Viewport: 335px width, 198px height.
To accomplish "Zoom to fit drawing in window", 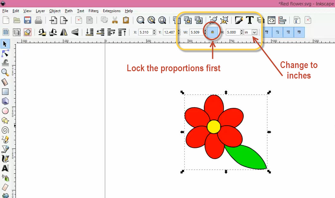I will point(151,20).
